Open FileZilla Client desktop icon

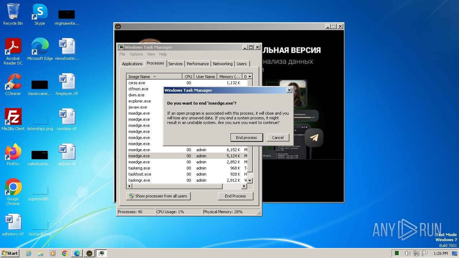click(x=13, y=120)
